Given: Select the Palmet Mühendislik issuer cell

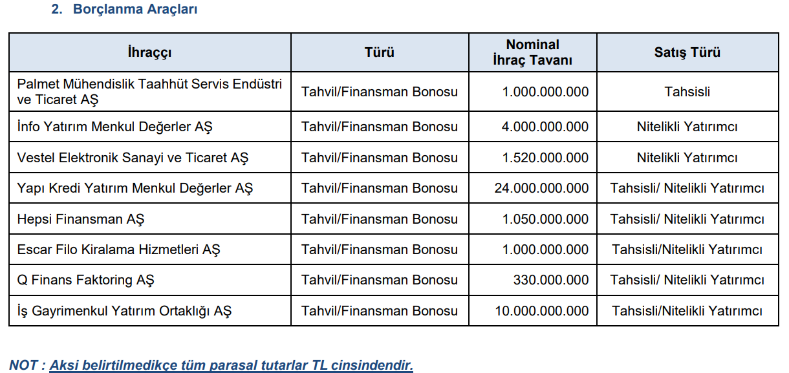Looking at the screenshot, I should pyautogui.click(x=149, y=92).
